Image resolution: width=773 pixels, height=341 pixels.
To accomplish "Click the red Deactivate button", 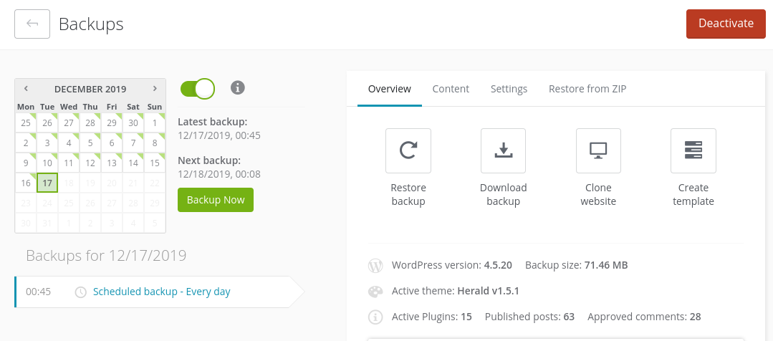I will coord(726,24).
